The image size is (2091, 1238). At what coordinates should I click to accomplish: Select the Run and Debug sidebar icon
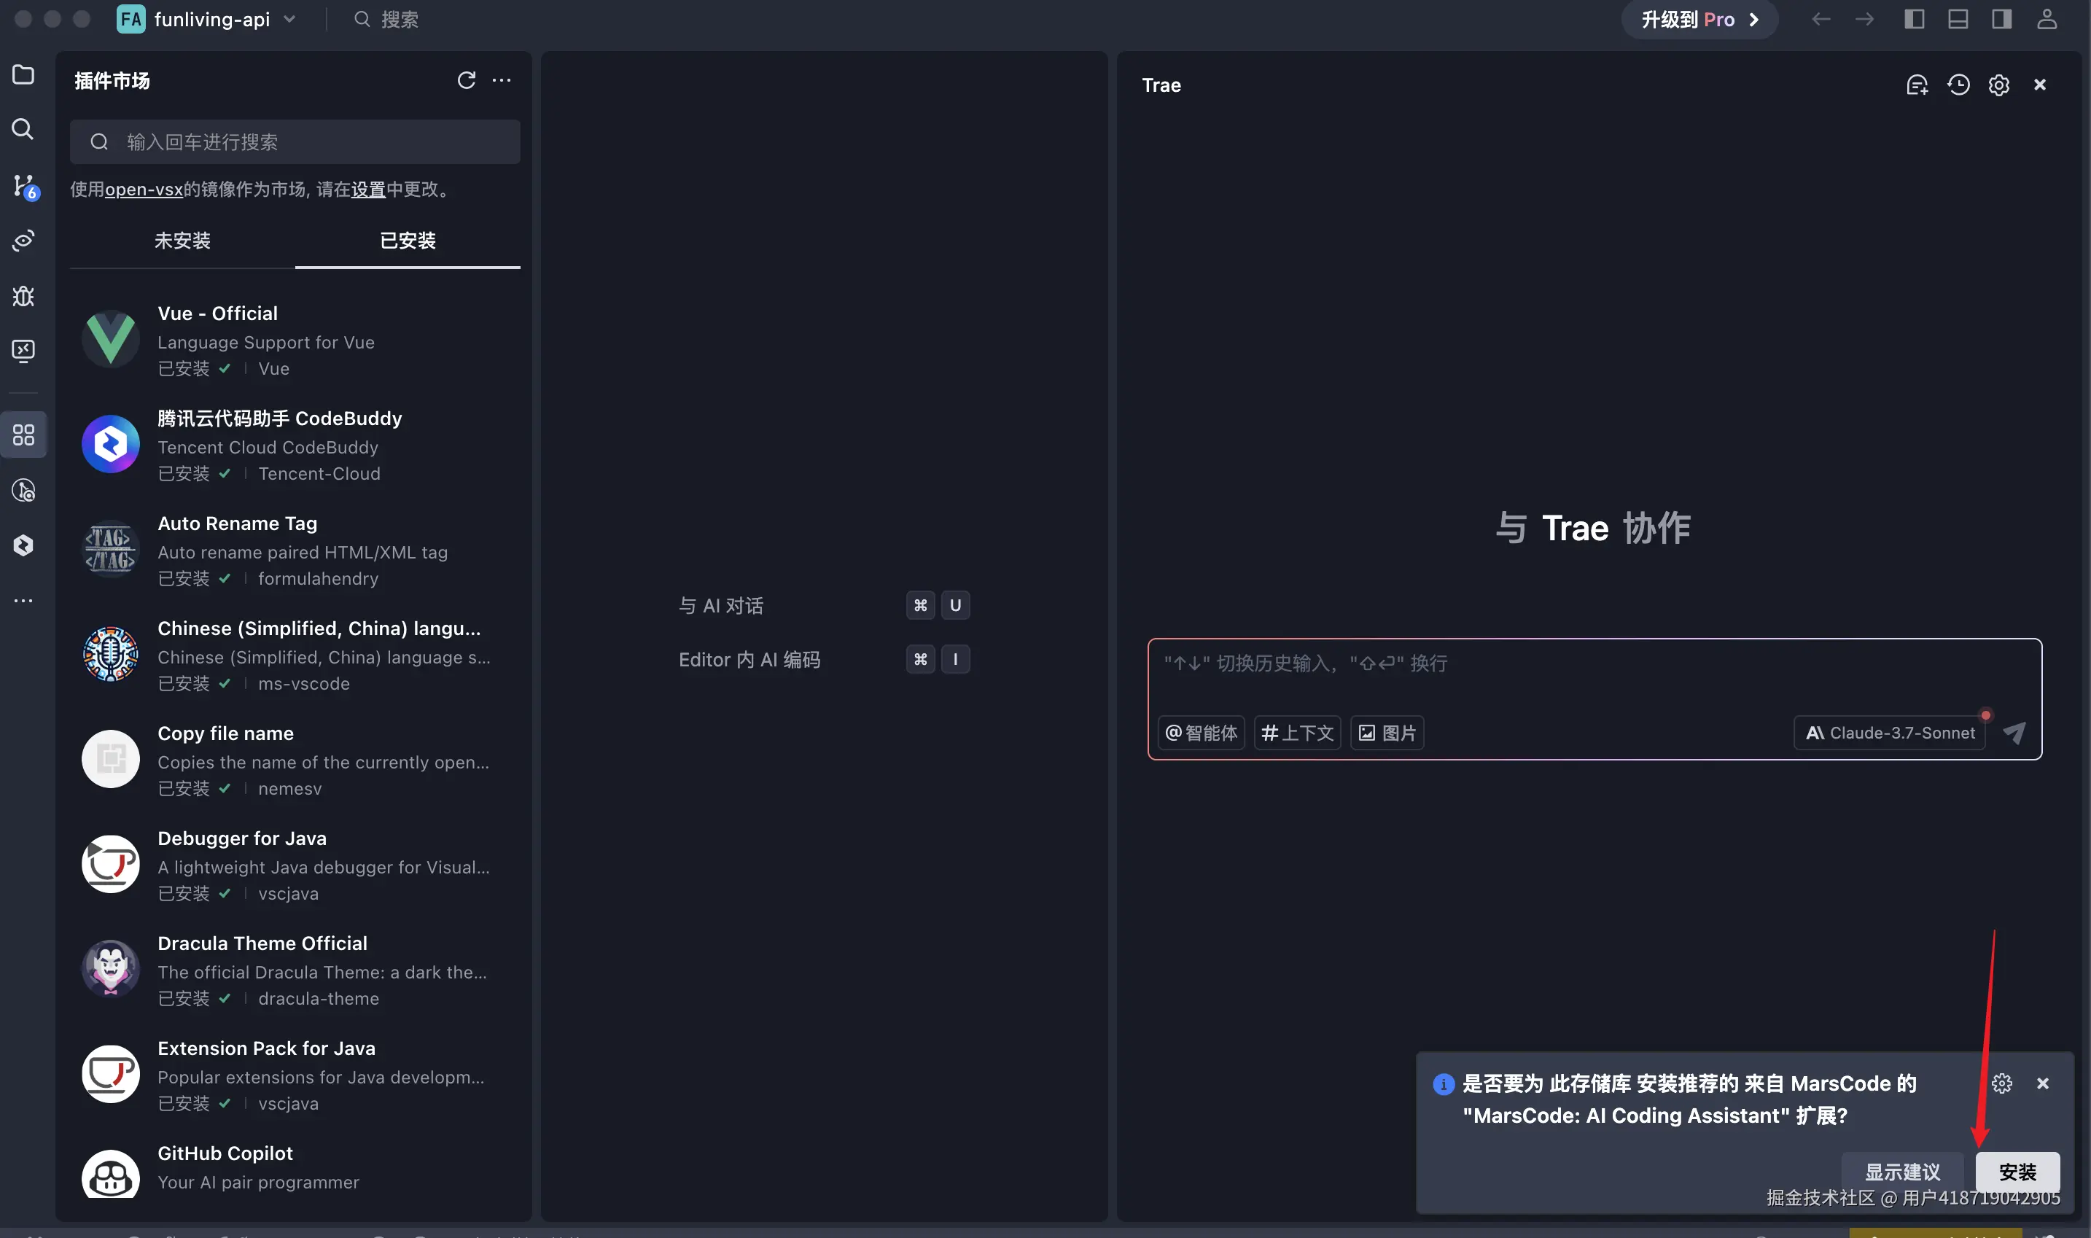23,296
